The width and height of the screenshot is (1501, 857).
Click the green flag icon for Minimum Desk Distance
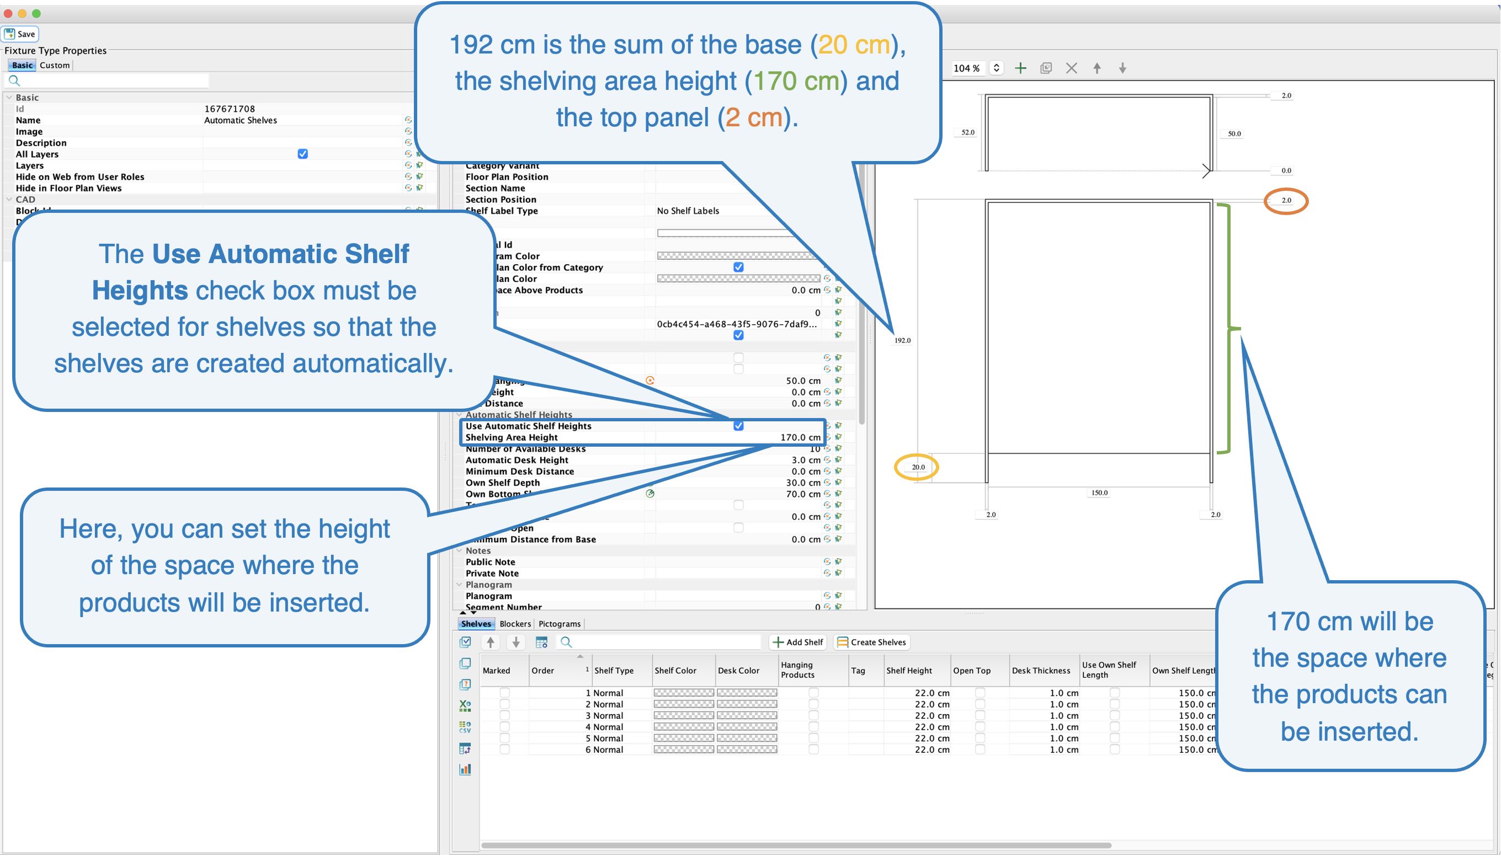tap(839, 471)
